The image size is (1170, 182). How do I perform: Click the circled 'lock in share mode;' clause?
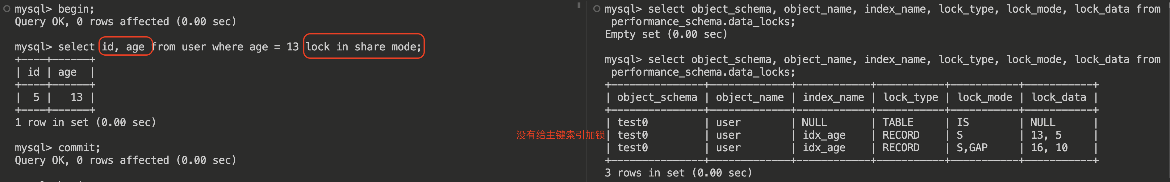[x=363, y=47]
